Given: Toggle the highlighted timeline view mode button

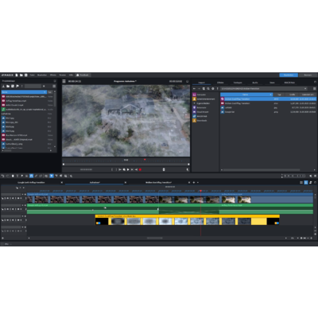Looking at the screenshot, I should click(306, 182).
